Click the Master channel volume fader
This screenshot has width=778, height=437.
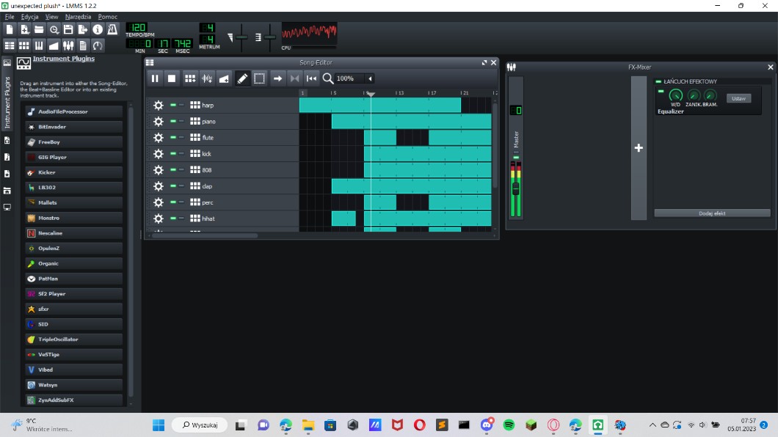click(516, 188)
